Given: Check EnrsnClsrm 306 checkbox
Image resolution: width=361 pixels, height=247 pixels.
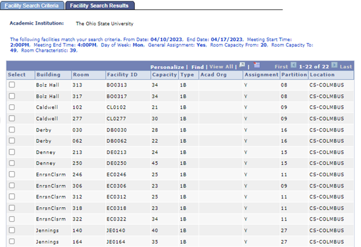Looking at the screenshot, I should tap(12, 185).
